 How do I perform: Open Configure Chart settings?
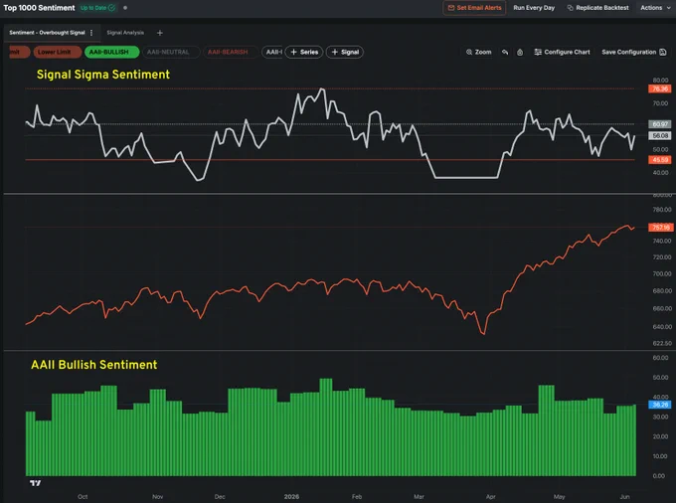pyautogui.click(x=562, y=52)
